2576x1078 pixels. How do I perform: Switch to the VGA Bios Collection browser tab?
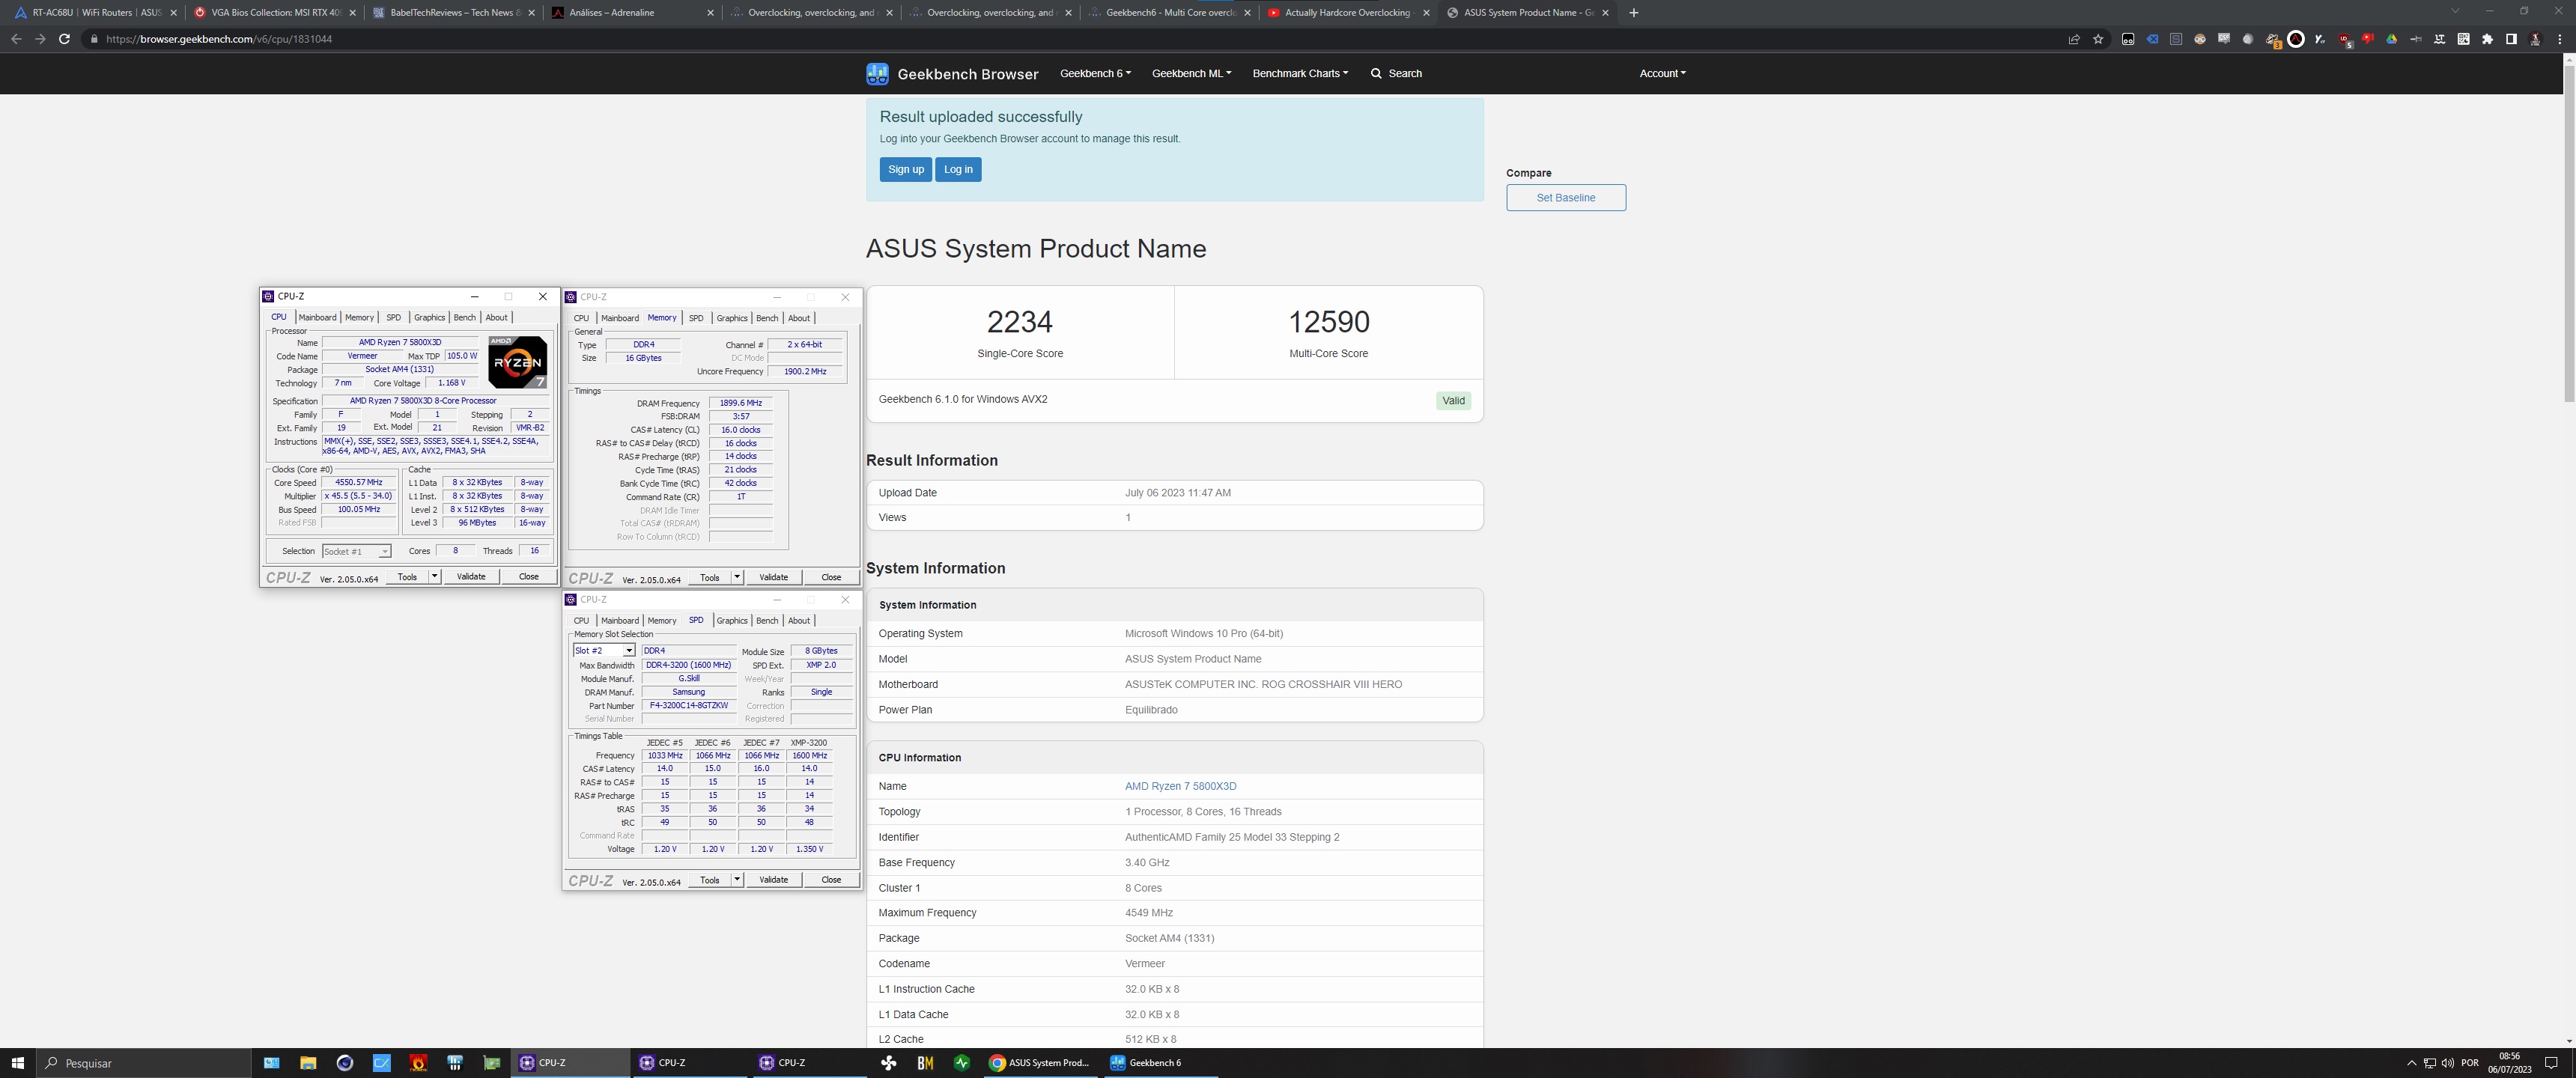273,13
